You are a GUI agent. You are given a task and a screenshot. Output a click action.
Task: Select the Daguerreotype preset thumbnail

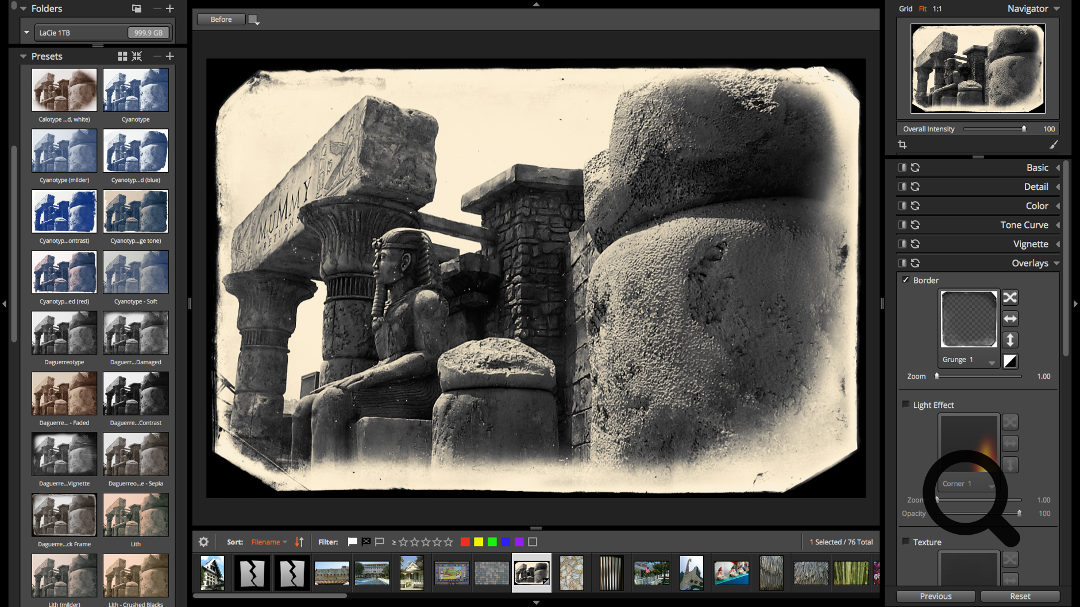(x=64, y=333)
